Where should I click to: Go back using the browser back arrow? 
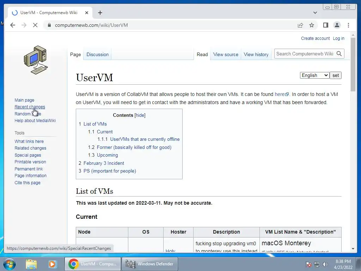(13, 25)
